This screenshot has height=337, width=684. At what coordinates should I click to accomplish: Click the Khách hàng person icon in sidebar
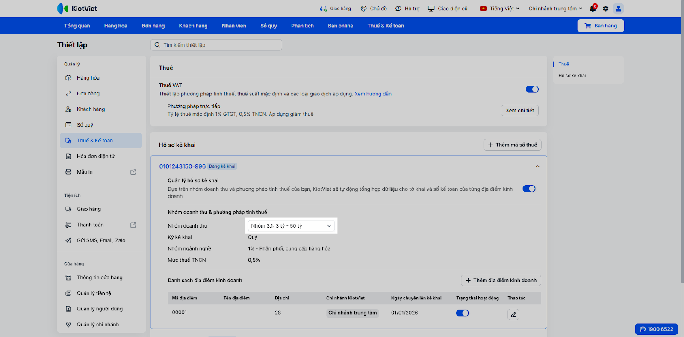pyautogui.click(x=68, y=109)
